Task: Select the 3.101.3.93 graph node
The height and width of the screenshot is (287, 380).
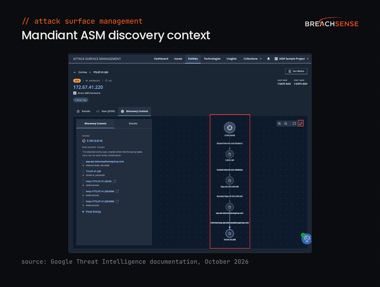Action: pyautogui.click(x=230, y=154)
